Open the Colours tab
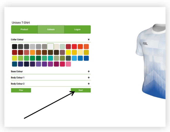This screenshot has height=132, width=170. tap(51, 29)
